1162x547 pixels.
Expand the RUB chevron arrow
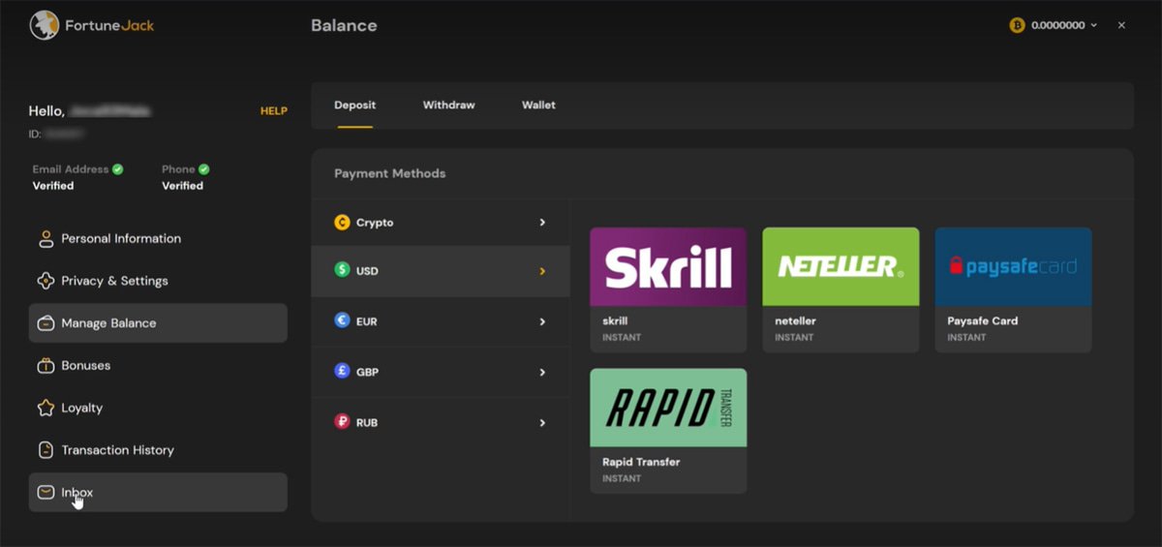[542, 422]
